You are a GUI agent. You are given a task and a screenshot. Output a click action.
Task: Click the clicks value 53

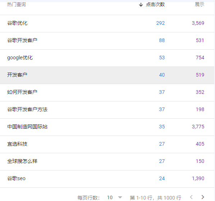[x=162, y=58]
